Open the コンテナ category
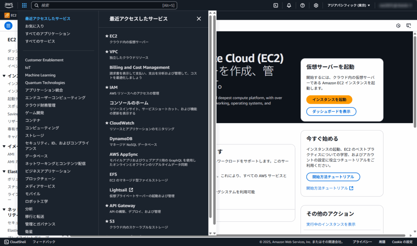 pyautogui.click(x=33, y=120)
